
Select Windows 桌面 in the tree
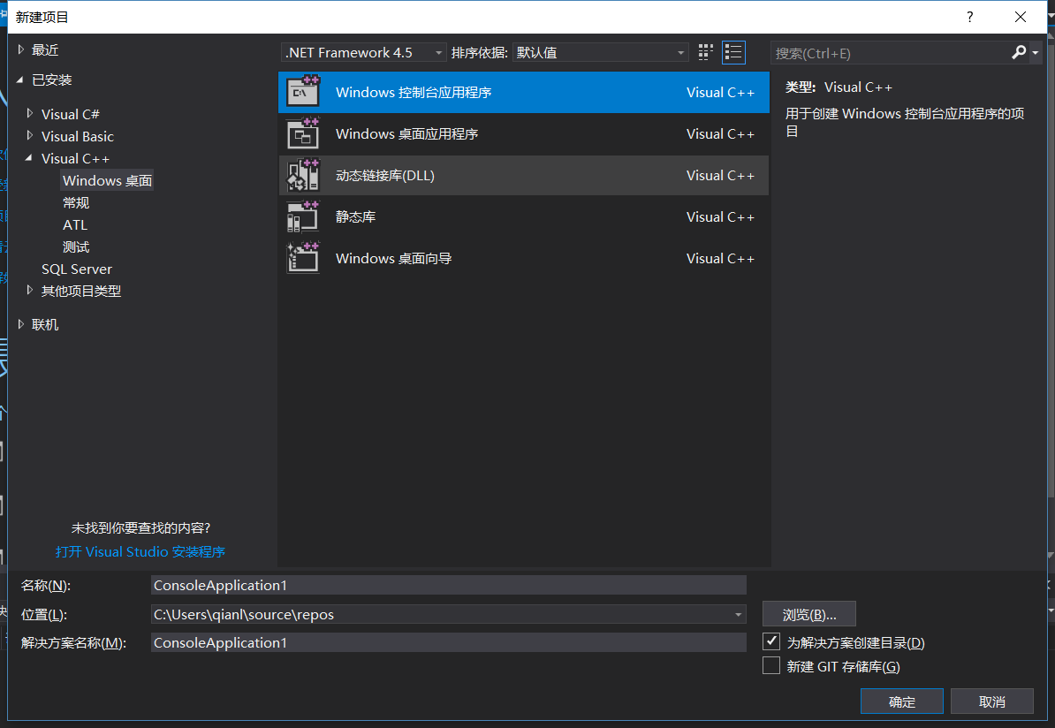pyautogui.click(x=108, y=180)
